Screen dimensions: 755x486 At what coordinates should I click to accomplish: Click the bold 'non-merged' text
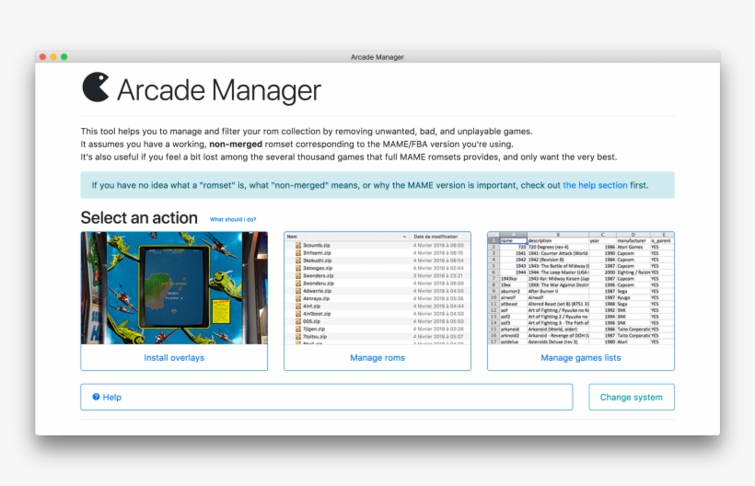tap(236, 144)
